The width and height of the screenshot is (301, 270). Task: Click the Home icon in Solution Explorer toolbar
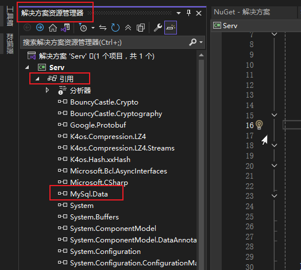53,28
